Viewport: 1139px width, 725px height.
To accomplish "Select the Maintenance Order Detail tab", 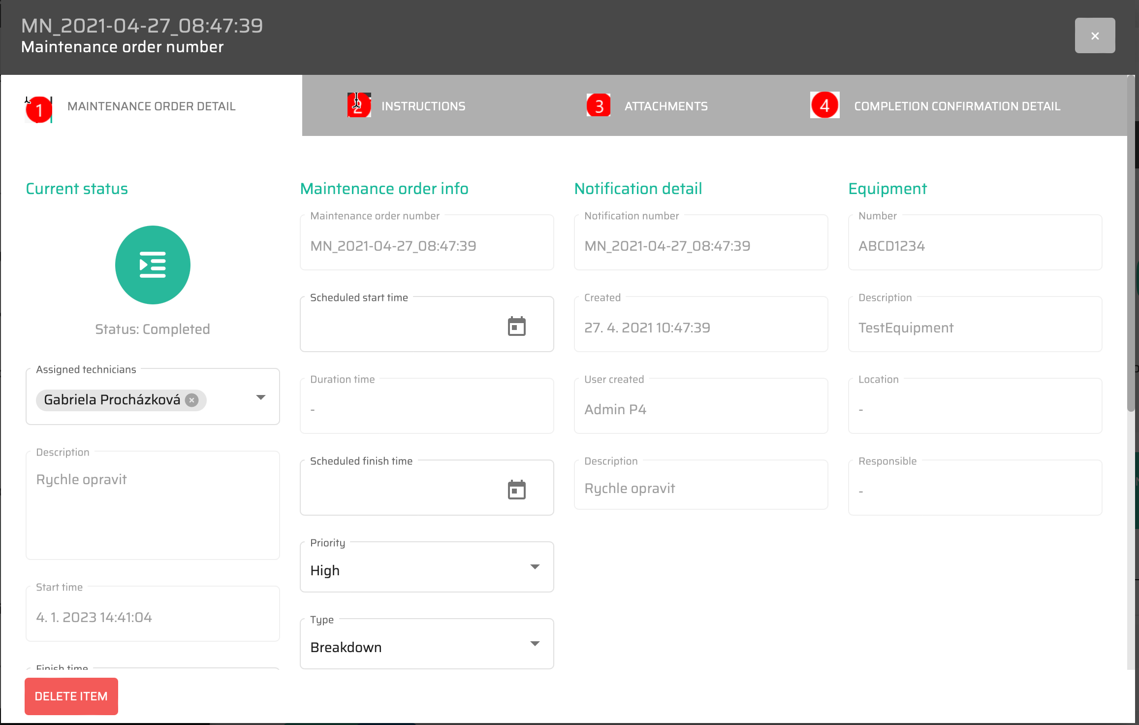I will tap(151, 106).
